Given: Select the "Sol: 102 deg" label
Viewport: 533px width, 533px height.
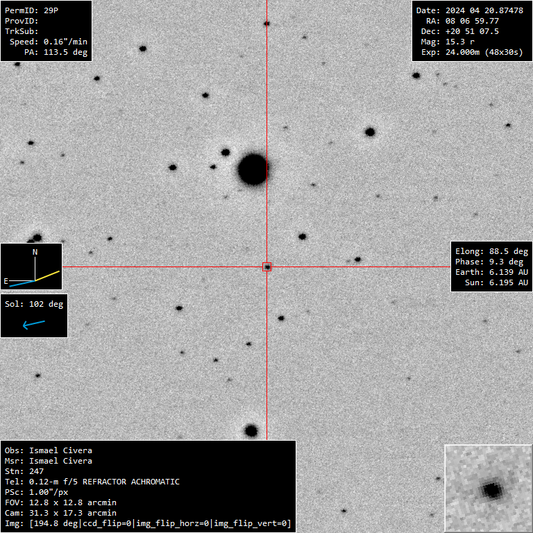Looking at the screenshot, I should (34, 304).
